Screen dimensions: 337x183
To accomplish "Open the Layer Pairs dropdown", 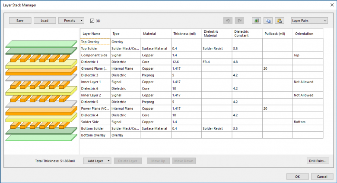I will point(309,21).
